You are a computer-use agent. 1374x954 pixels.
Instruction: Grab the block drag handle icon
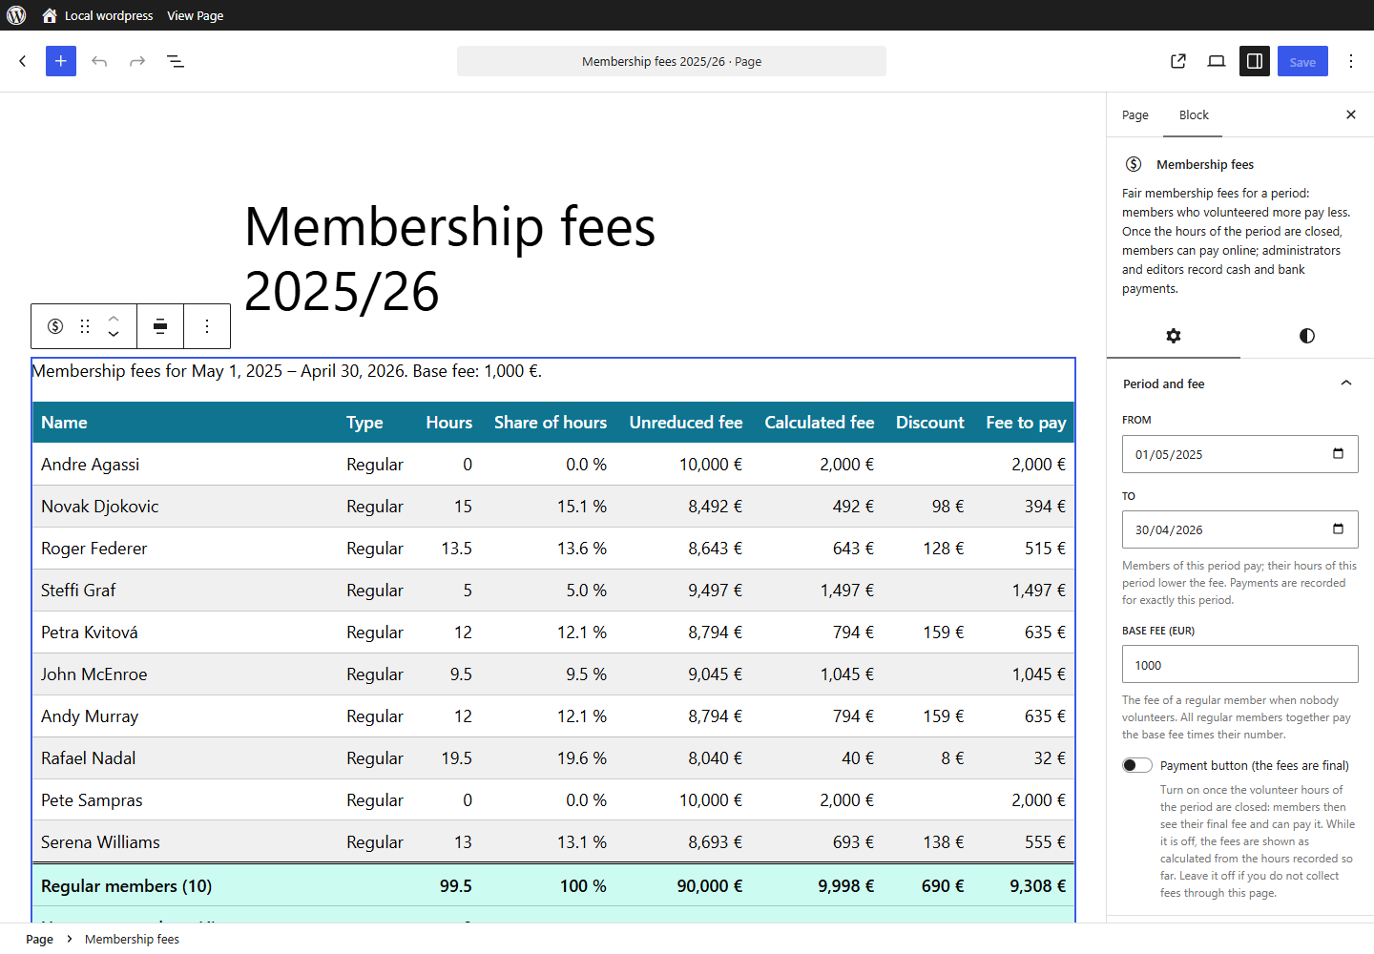tap(85, 326)
